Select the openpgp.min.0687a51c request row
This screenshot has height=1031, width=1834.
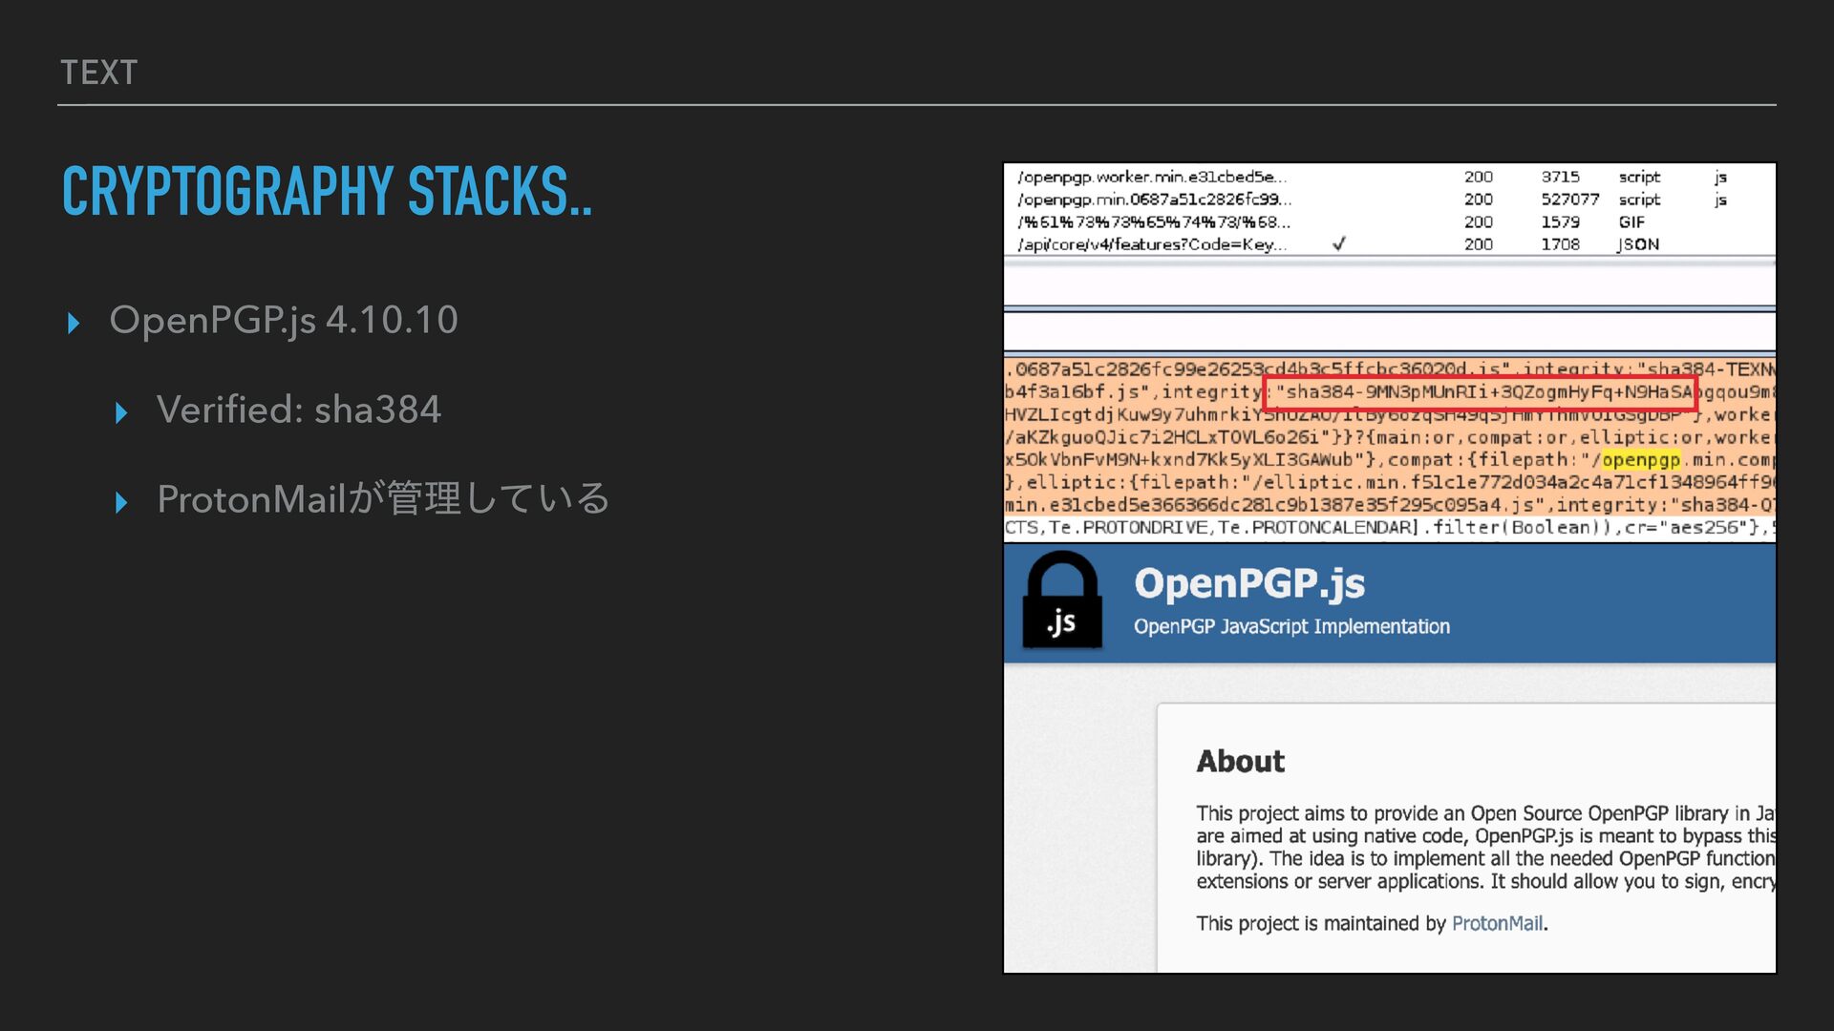pyautogui.click(x=1154, y=200)
